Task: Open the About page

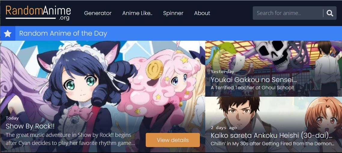Action: 202,13
